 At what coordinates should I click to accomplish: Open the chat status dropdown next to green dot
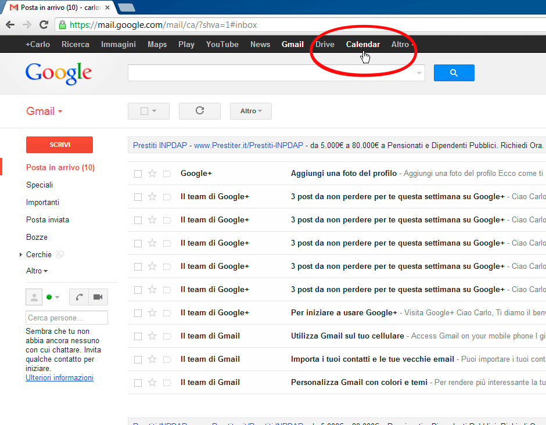click(x=57, y=297)
